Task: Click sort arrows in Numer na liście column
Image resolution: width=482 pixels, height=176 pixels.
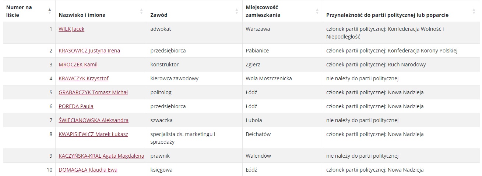Action: 50,11
